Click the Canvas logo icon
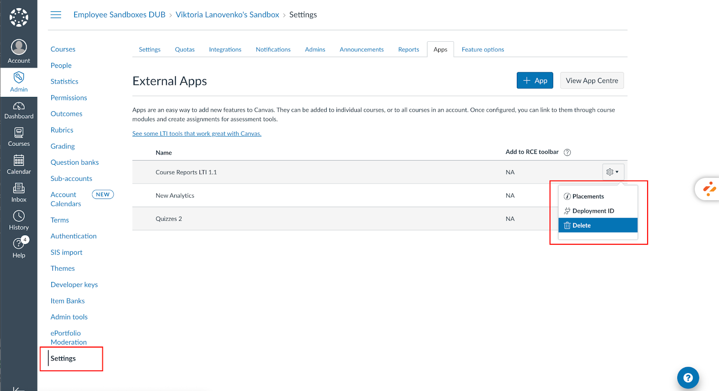 [19, 18]
